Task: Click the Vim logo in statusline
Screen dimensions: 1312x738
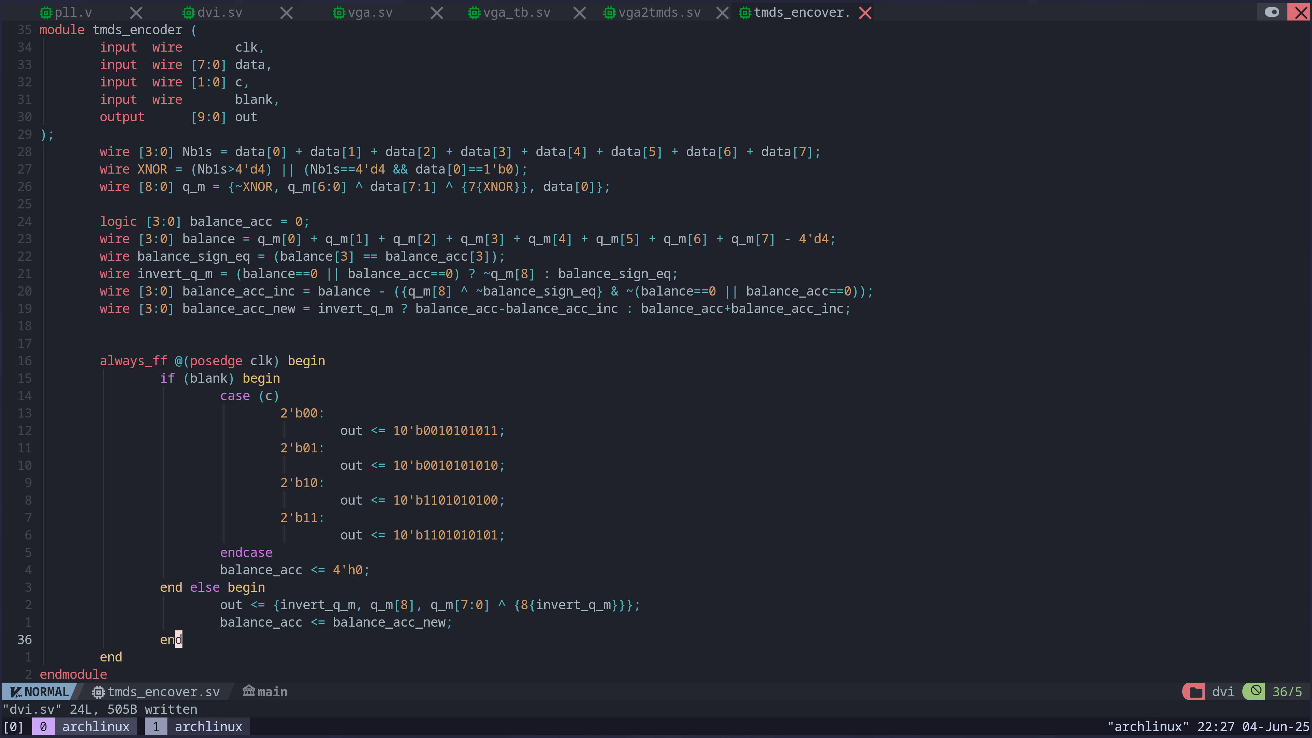Action: click(16, 692)
